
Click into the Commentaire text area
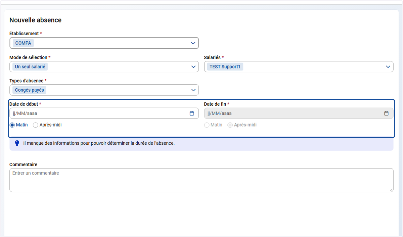click(201, 180)
